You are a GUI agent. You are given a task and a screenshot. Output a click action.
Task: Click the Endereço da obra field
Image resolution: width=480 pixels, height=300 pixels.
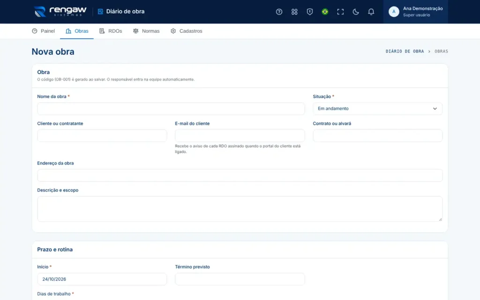coord(240,175)
